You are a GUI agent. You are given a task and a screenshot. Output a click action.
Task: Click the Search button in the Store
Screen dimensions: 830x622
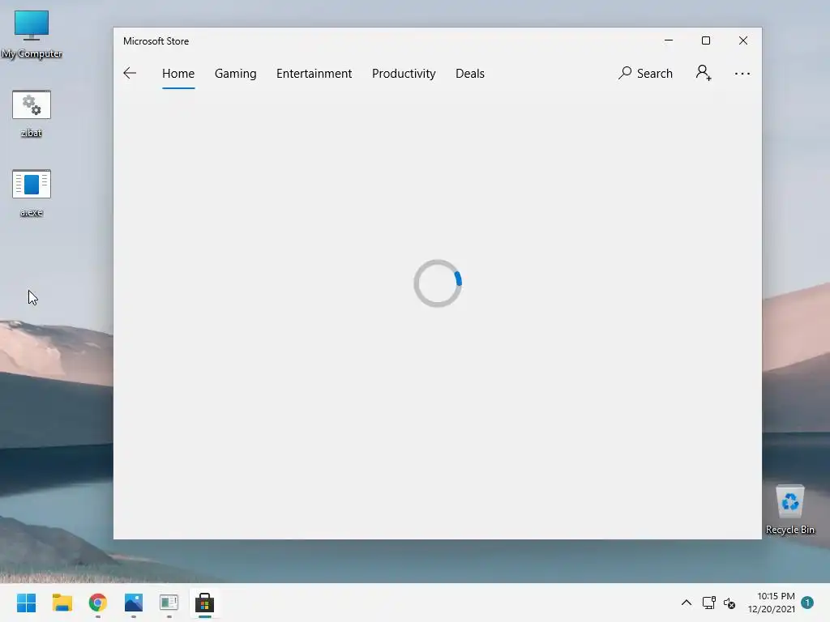(x=645, y=73)
